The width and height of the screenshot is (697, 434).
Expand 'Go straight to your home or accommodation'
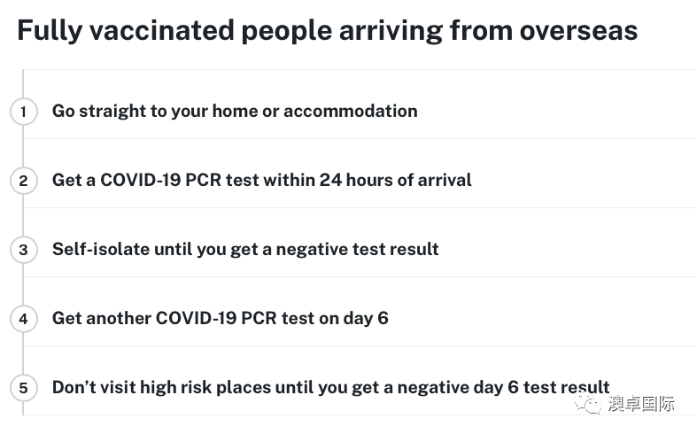tap(235, 112)
